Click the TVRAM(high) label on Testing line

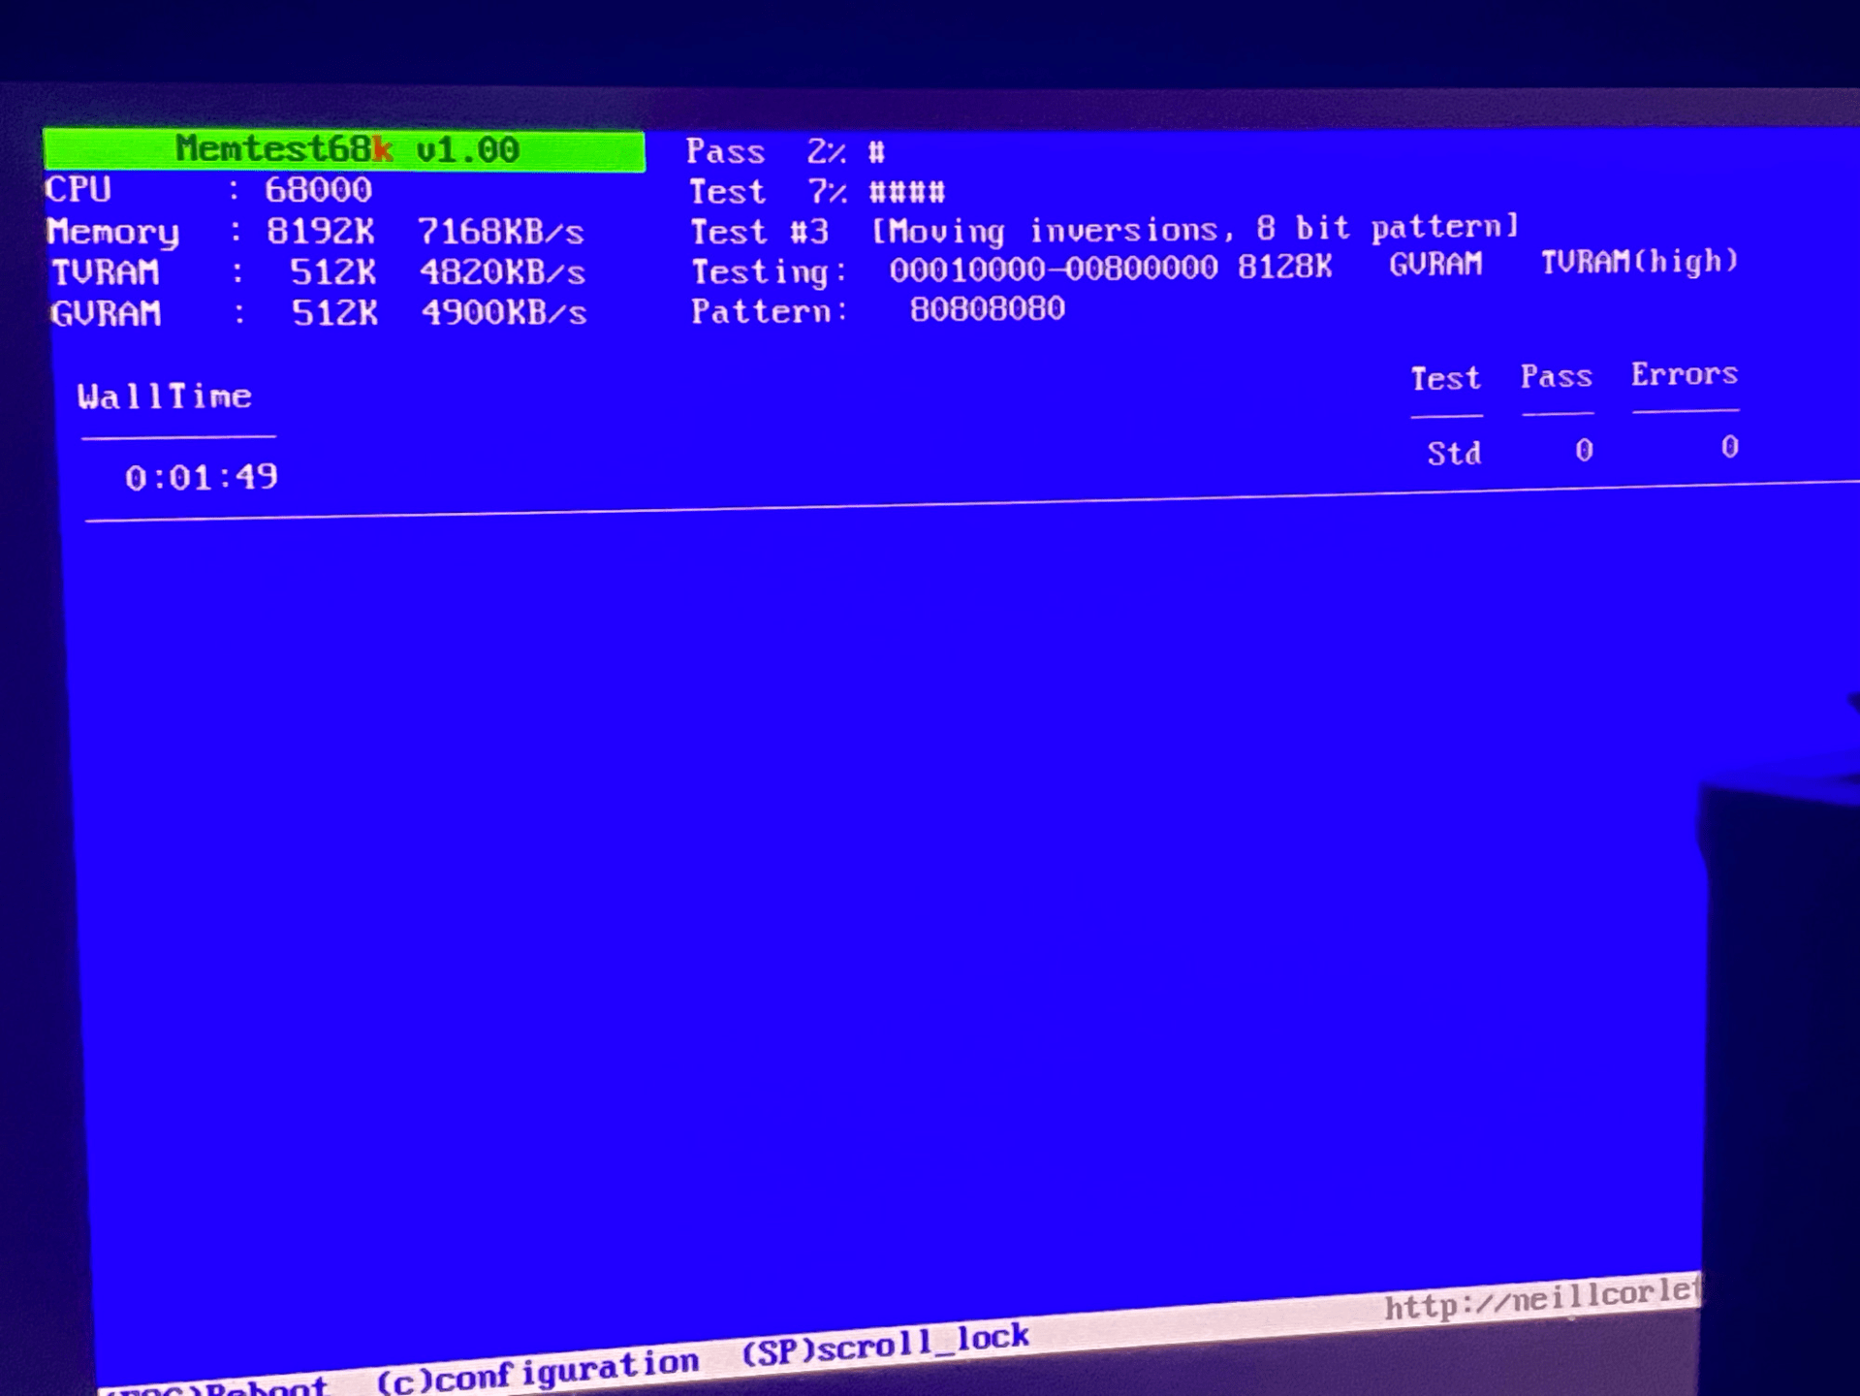1639,262
